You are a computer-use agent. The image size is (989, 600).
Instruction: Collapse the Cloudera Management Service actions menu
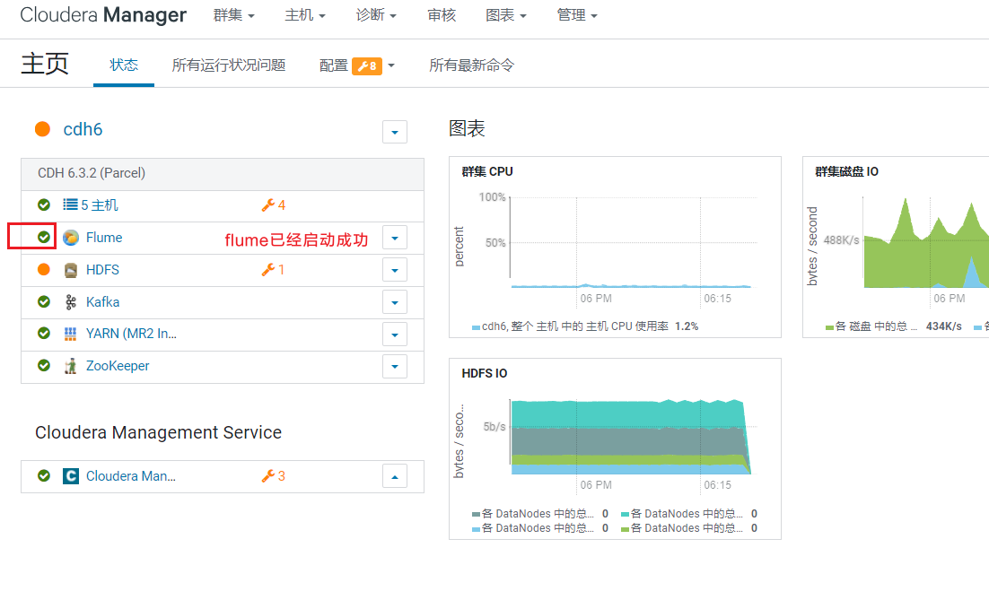[395, 476]
